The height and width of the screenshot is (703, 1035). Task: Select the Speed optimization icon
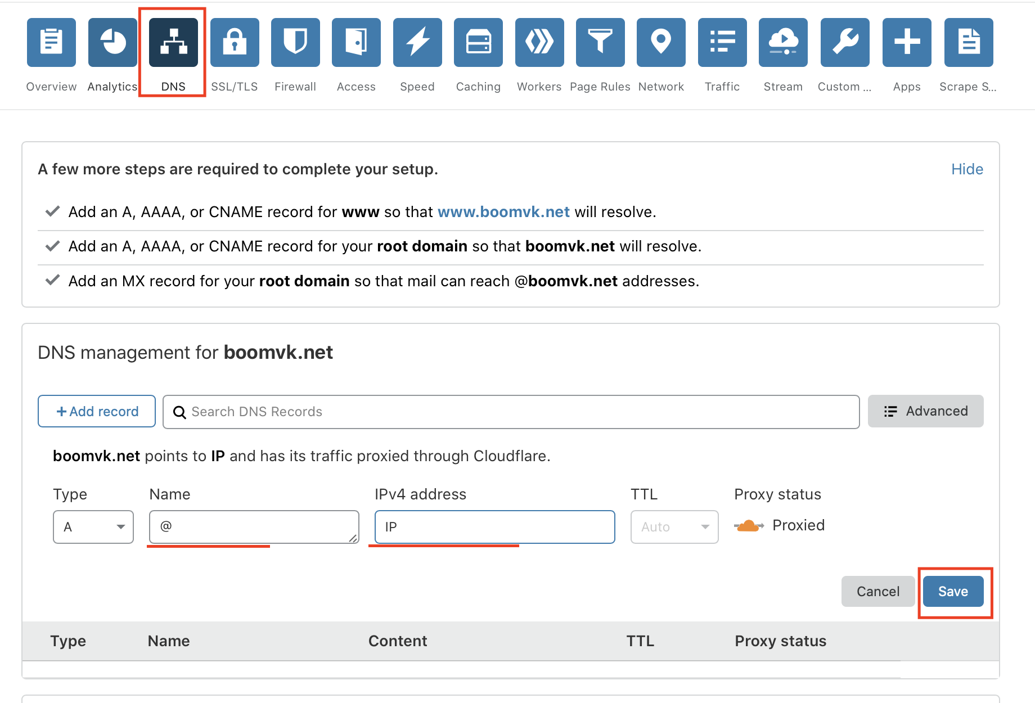[x=417, y=42]
